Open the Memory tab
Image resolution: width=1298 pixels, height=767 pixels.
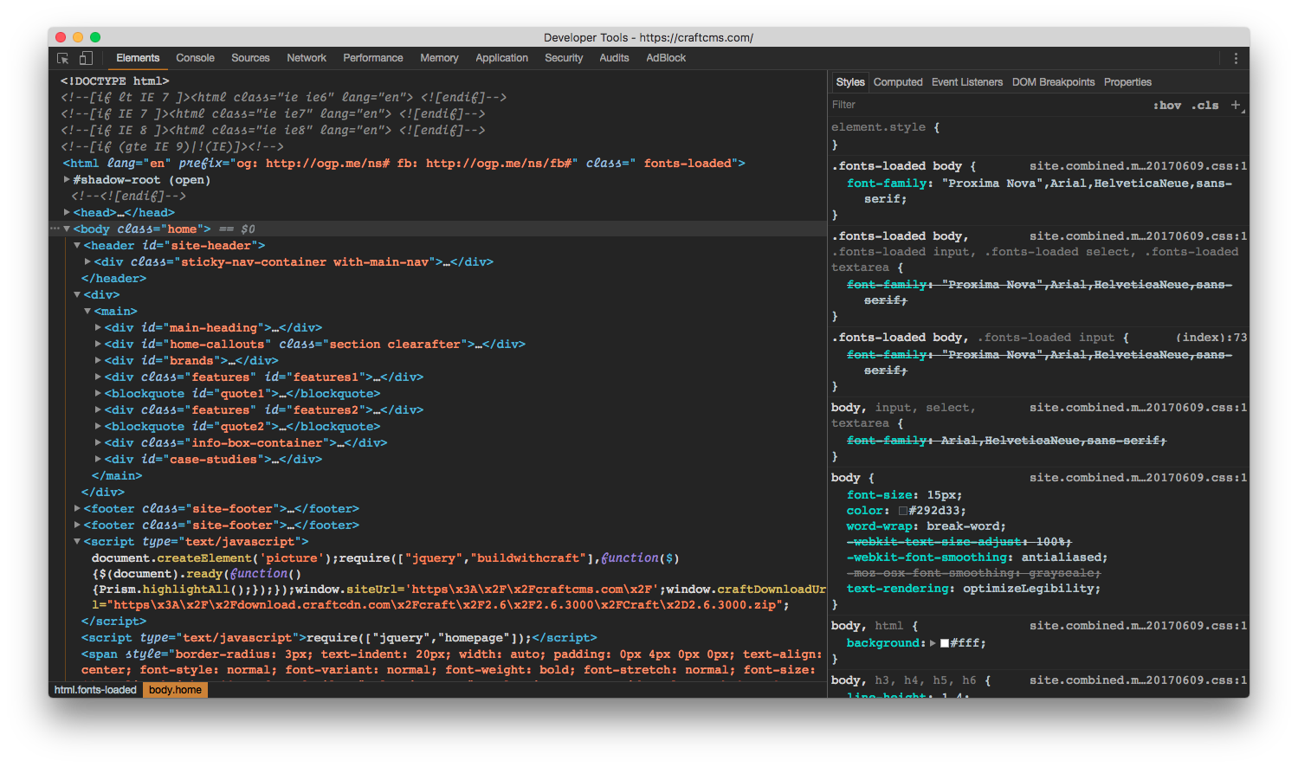pos(439,58)
